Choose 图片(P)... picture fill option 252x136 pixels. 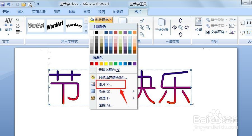coord(113,84)
